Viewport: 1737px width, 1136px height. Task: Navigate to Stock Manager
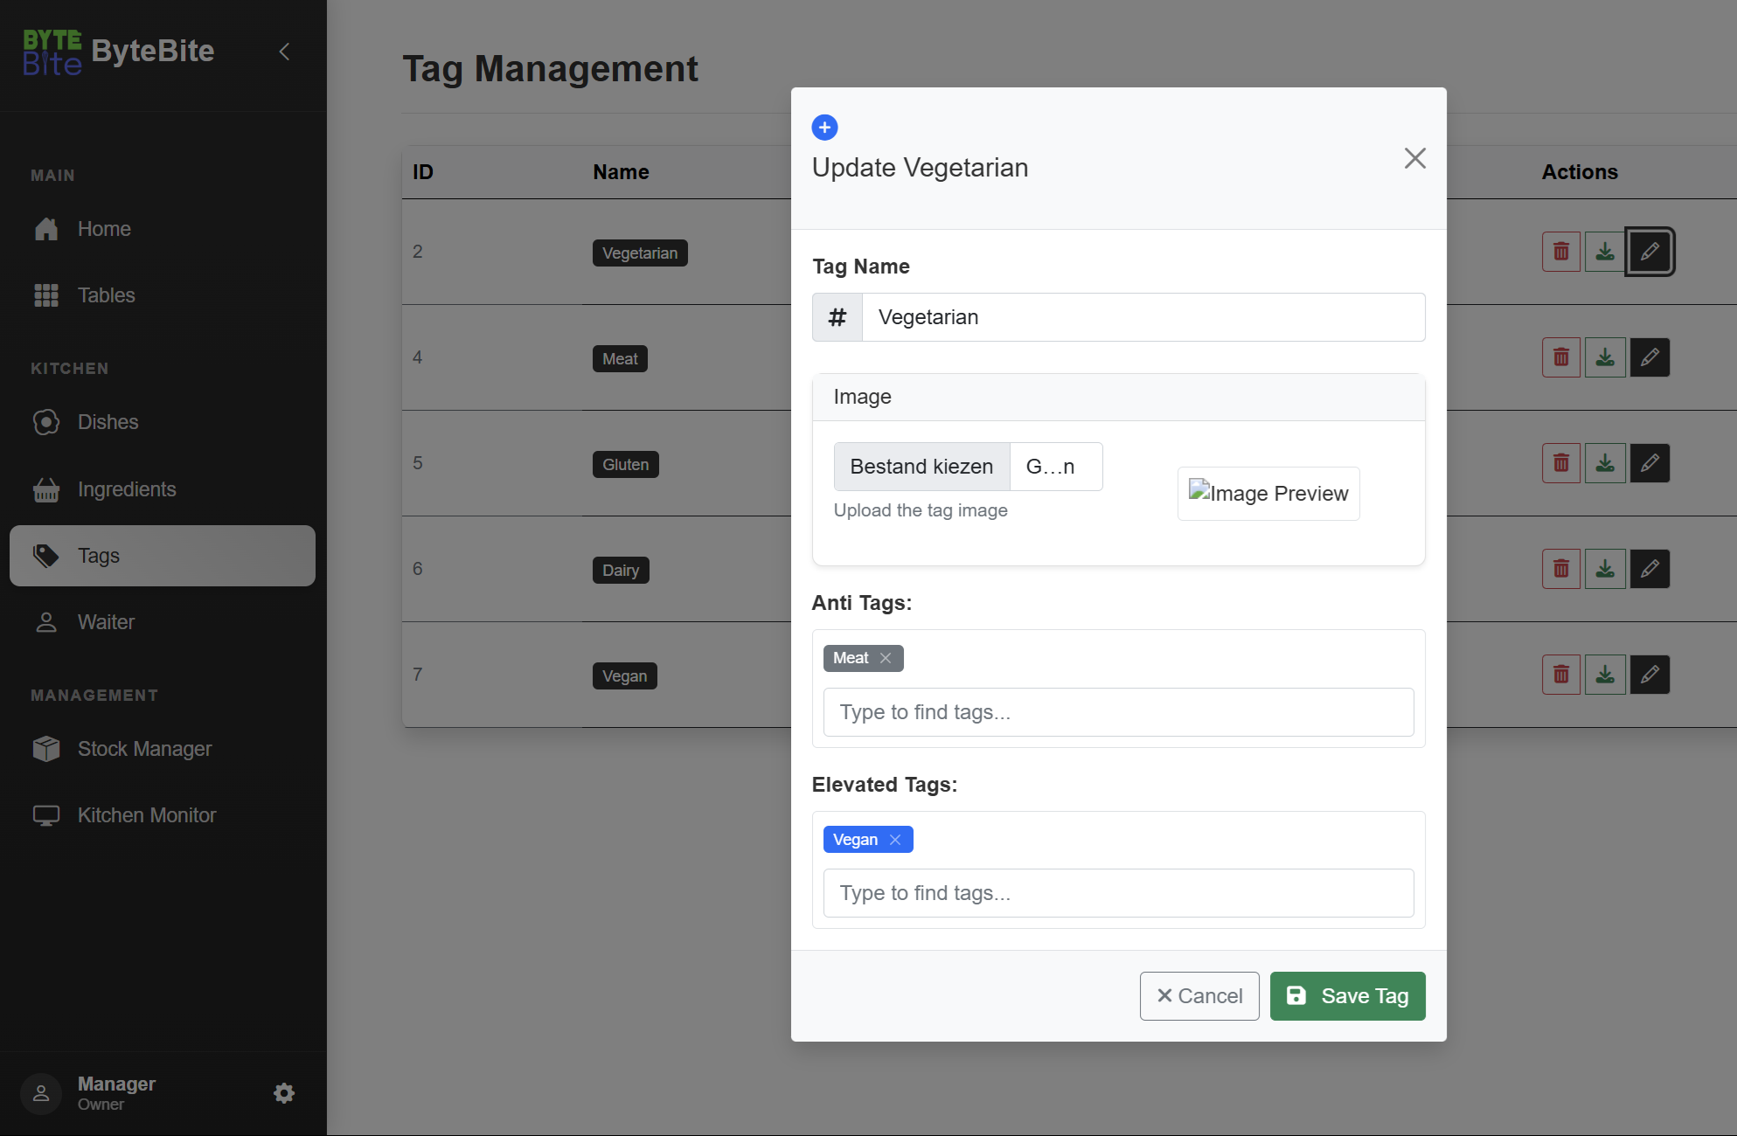(x=144, y=749)
